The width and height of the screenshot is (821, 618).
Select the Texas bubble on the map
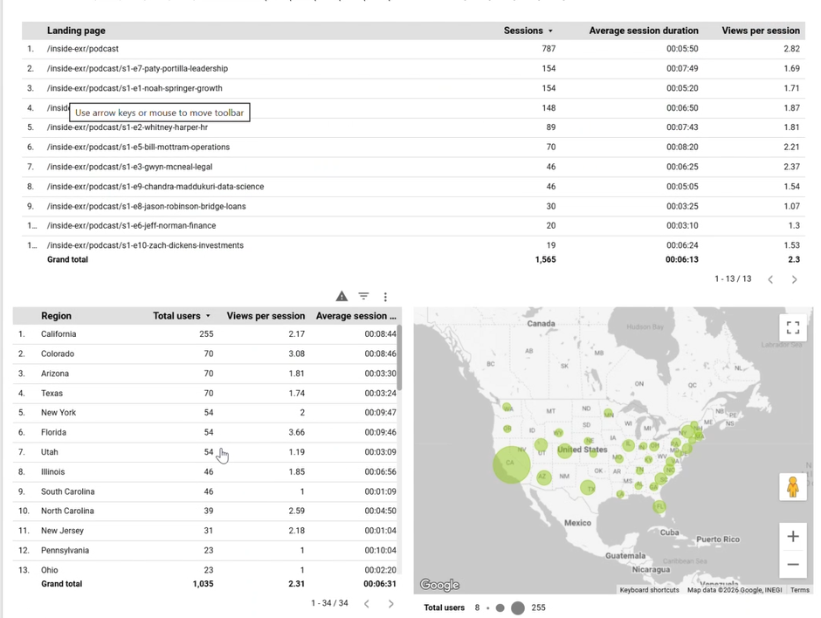(x=588, y=488)
